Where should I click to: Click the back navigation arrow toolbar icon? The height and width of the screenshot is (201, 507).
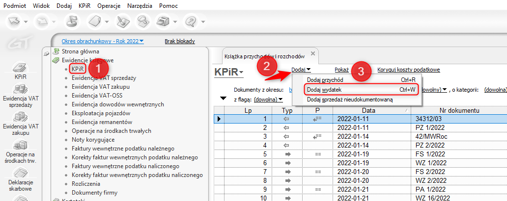click(x=15, y=22)
